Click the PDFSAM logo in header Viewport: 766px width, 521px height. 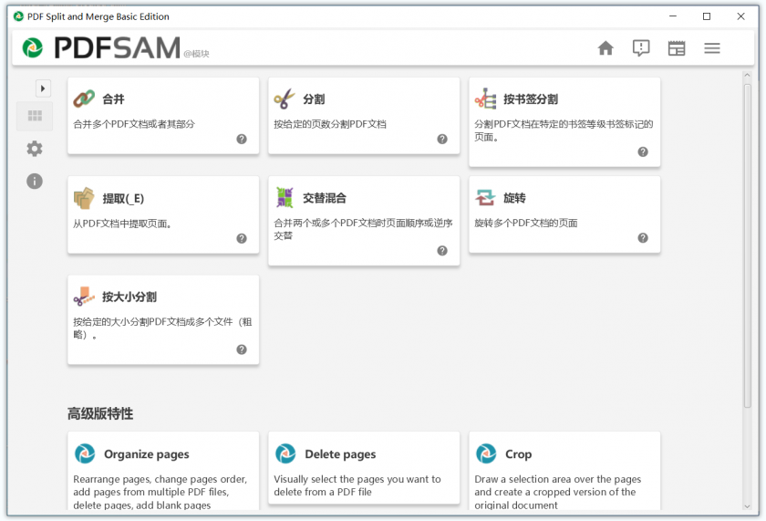[x=101, y=47]
